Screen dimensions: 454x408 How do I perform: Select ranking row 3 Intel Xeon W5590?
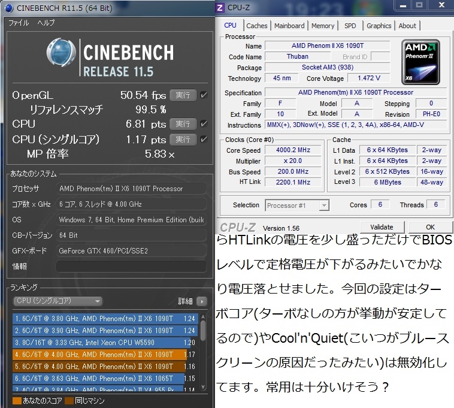105,343
